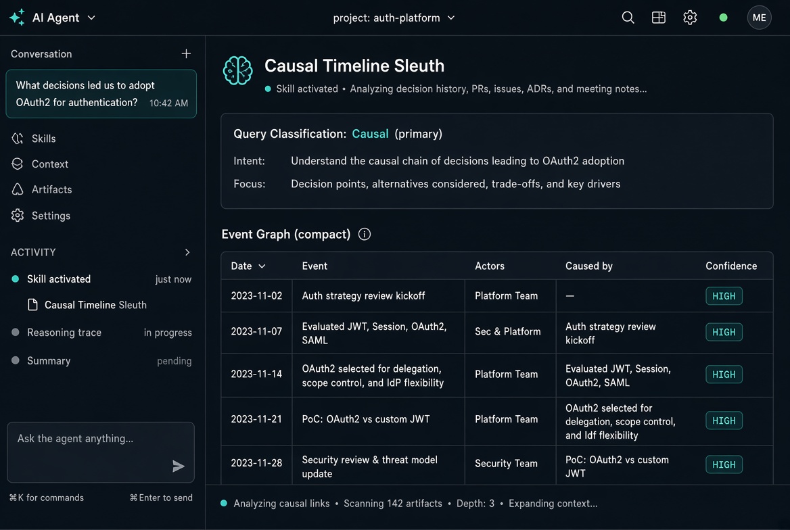The height and width of the screenshot is (530, 790).
Task: Open Skills in the sidebar
Action: pos(43,139)
